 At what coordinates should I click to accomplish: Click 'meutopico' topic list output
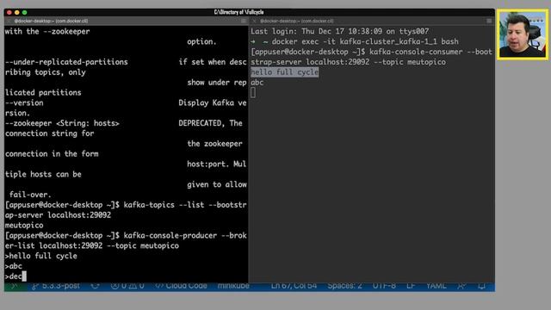point(24,226)
